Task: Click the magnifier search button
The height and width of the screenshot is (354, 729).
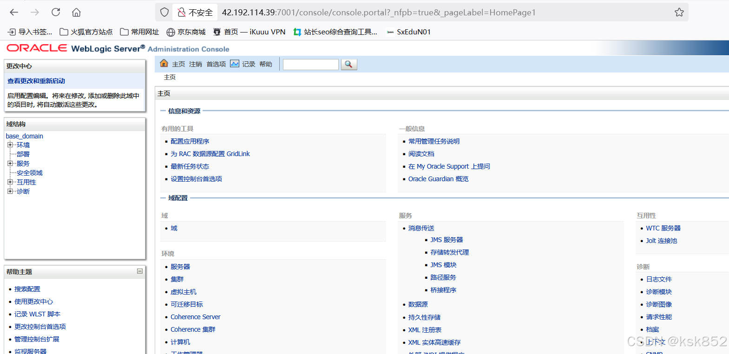Action: (349, 65)
